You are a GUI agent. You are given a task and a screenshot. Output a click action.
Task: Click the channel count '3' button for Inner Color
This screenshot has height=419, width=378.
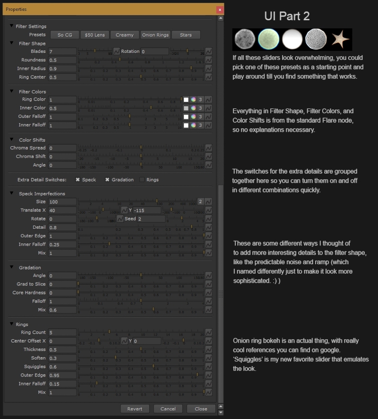(x=200, y=108)
